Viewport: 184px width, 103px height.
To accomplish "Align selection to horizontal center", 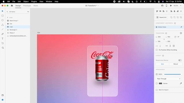I will 175,11.
